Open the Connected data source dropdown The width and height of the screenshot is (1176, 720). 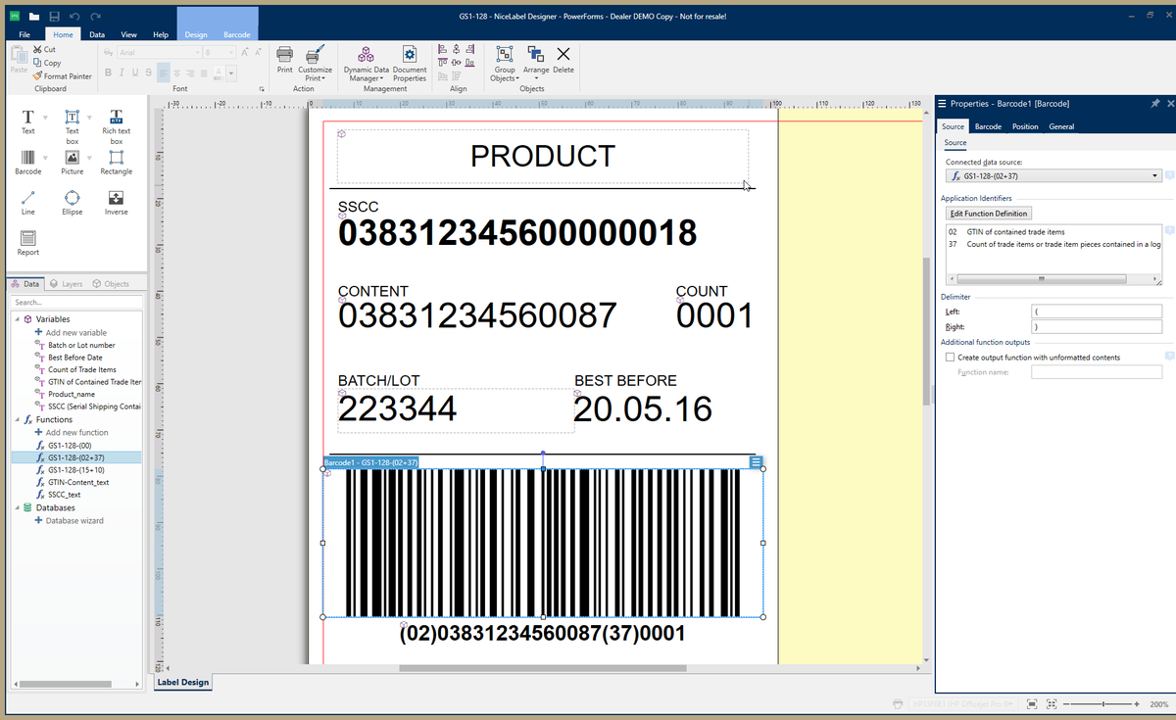(x=1156, y=176)
